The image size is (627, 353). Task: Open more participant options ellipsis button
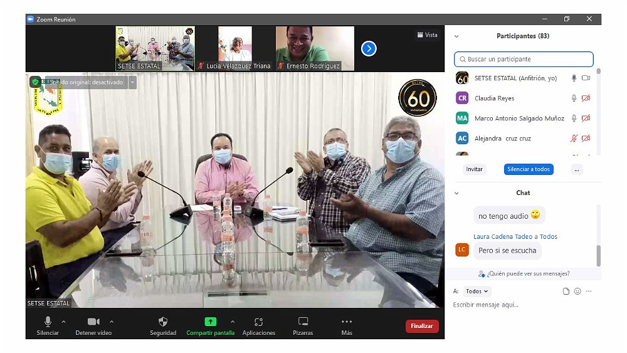click(x=577, y=169)
